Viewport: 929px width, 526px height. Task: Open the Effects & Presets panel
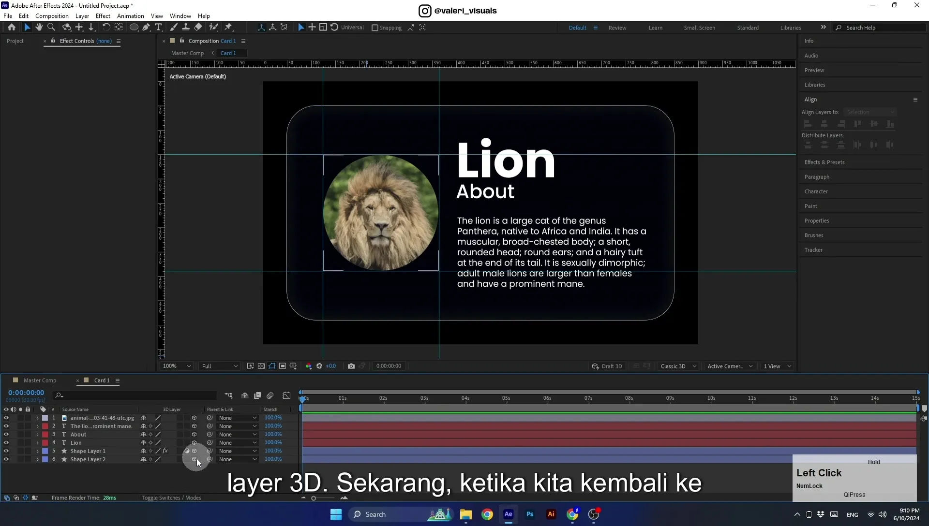(x=824, y=162)
